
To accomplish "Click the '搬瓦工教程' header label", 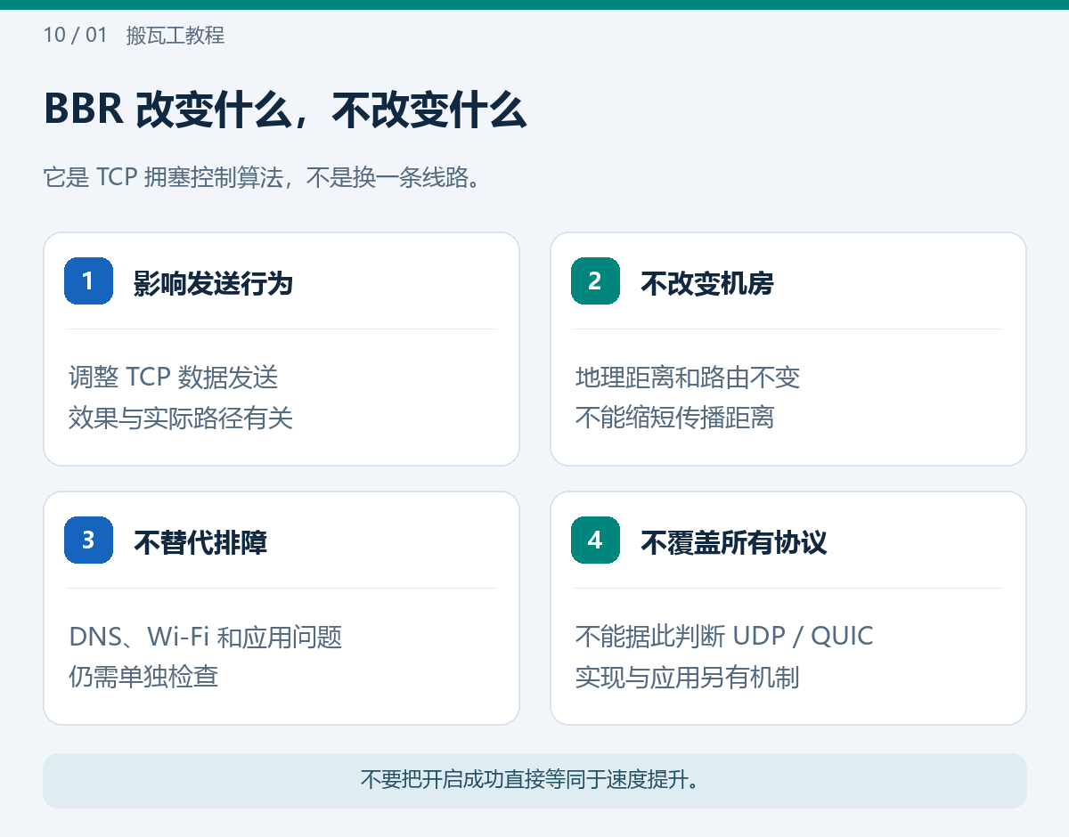I will coord(175,36).
